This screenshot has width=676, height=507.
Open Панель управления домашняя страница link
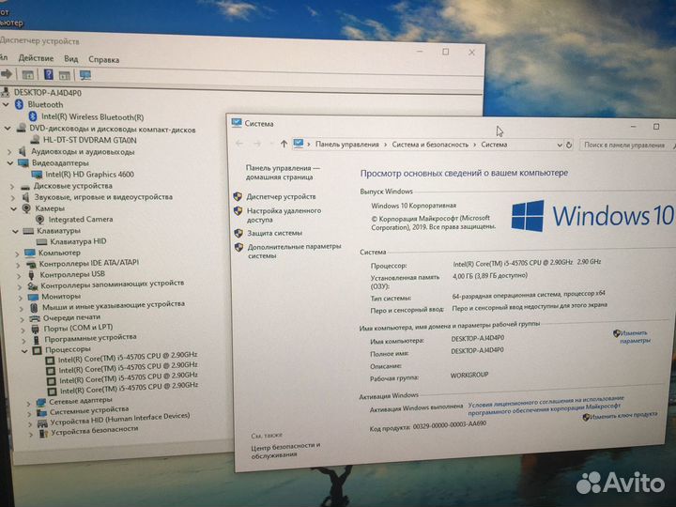[283, 172]
